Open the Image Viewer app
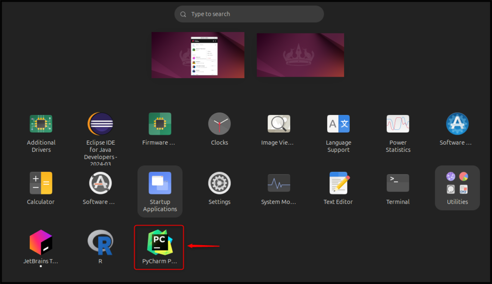Image resolution: width=492 pixels, height=284 pixels. (279, 124)
